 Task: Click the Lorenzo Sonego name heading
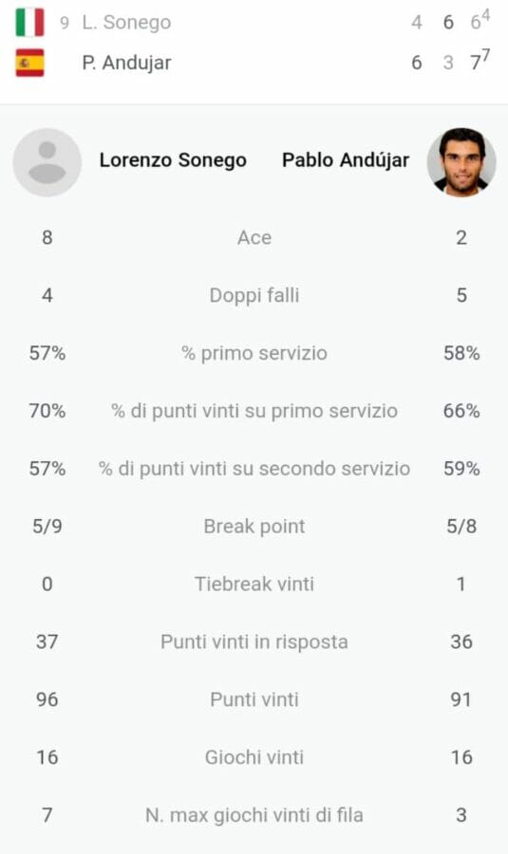[x=173, y=160]
